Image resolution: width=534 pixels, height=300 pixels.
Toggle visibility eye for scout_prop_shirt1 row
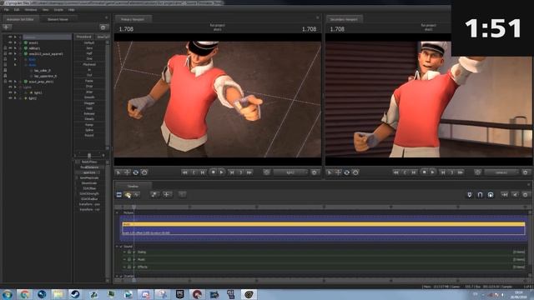point(10,82)
